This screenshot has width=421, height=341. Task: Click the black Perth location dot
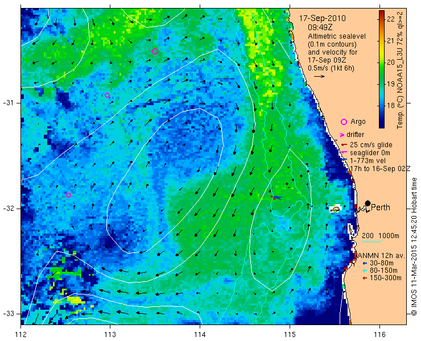coord(368,203)
